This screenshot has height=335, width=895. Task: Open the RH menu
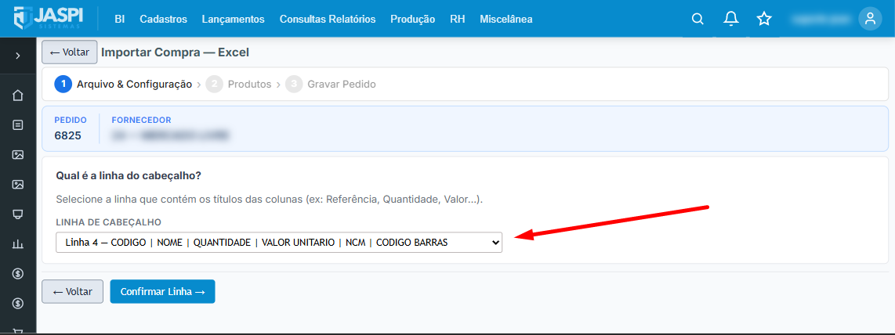click(457, 19)
